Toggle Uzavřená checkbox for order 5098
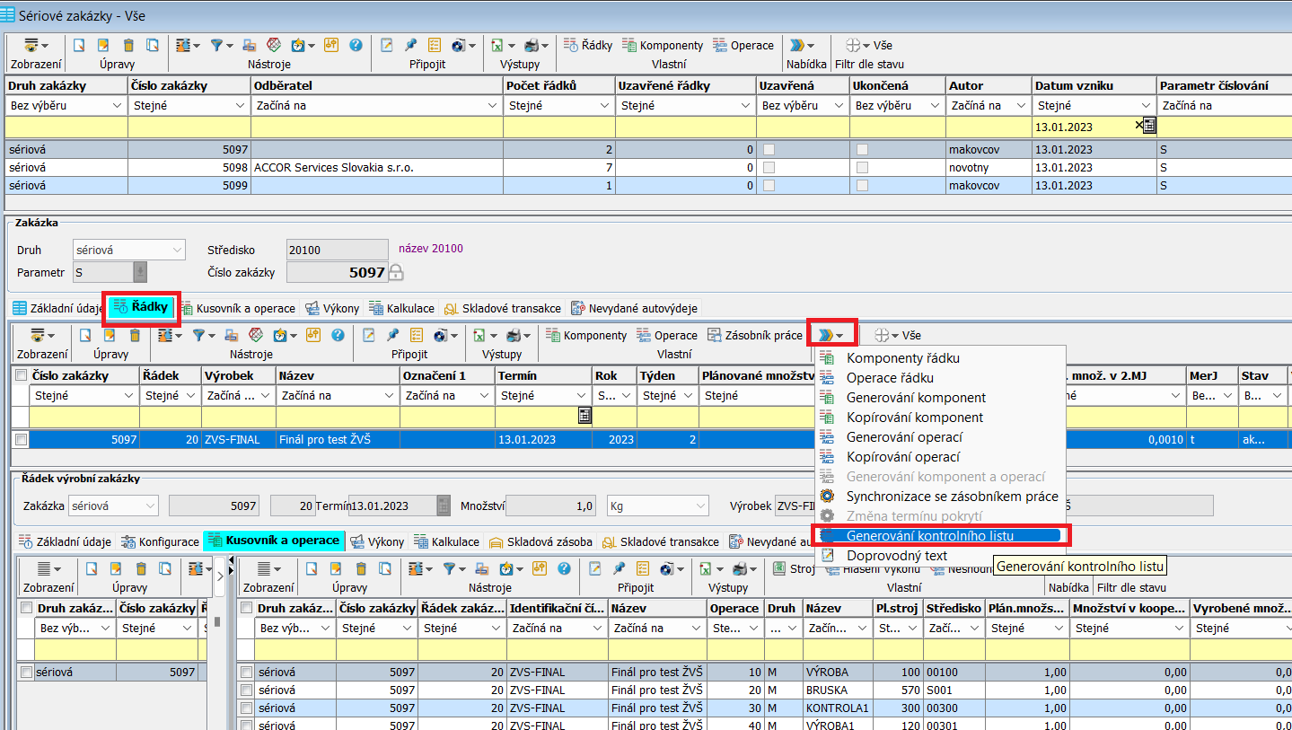1292x730 pixels. 768,168
